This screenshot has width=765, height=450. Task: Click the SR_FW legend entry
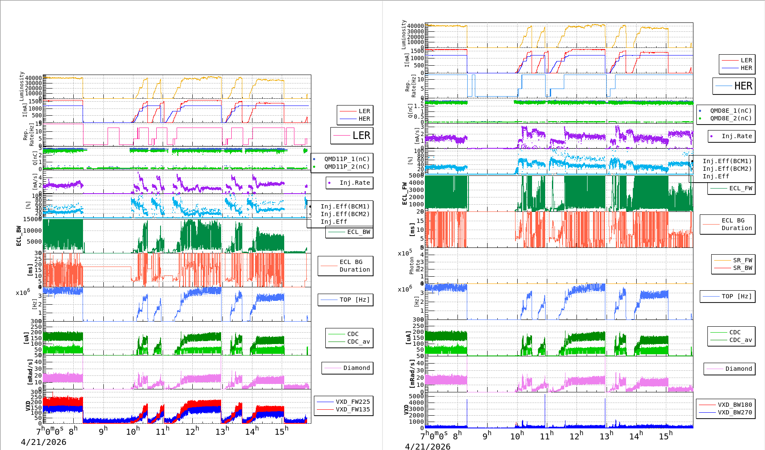tap(743, 260)
